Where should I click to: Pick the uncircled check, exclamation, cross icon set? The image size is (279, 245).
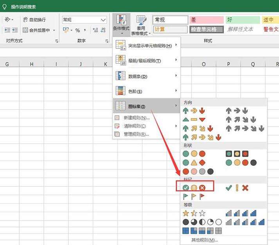coord(237,188)
